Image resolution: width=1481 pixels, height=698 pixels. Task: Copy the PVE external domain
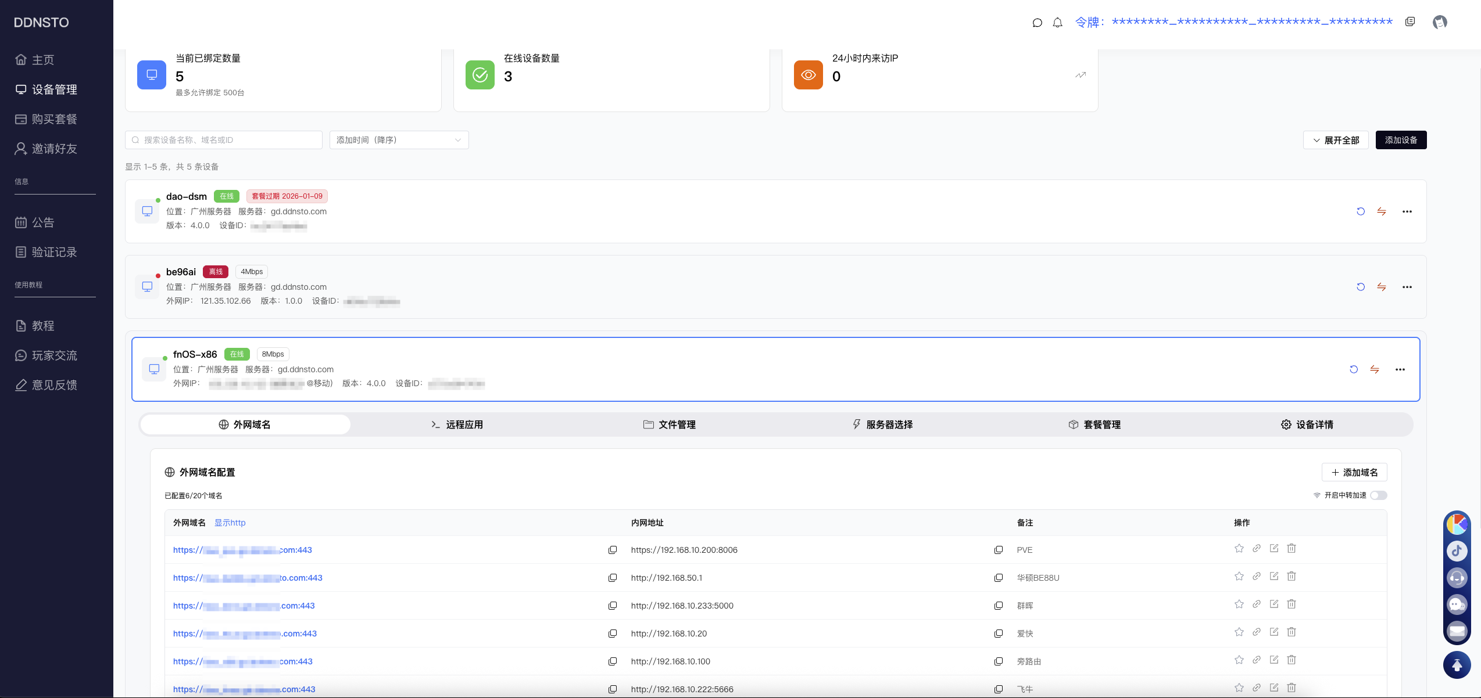[613, 550]
